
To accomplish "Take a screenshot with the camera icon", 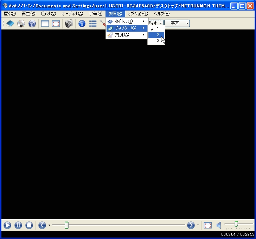I will pos(69,24).
